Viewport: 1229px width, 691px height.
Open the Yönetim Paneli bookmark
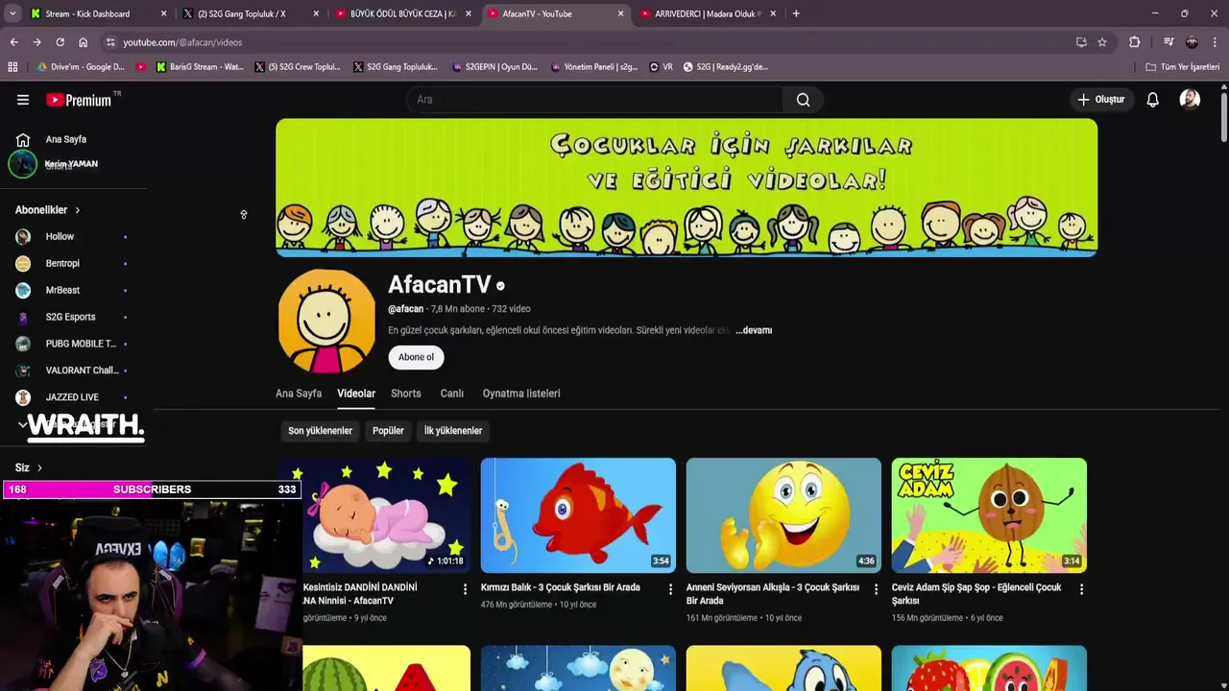[592, 67]
